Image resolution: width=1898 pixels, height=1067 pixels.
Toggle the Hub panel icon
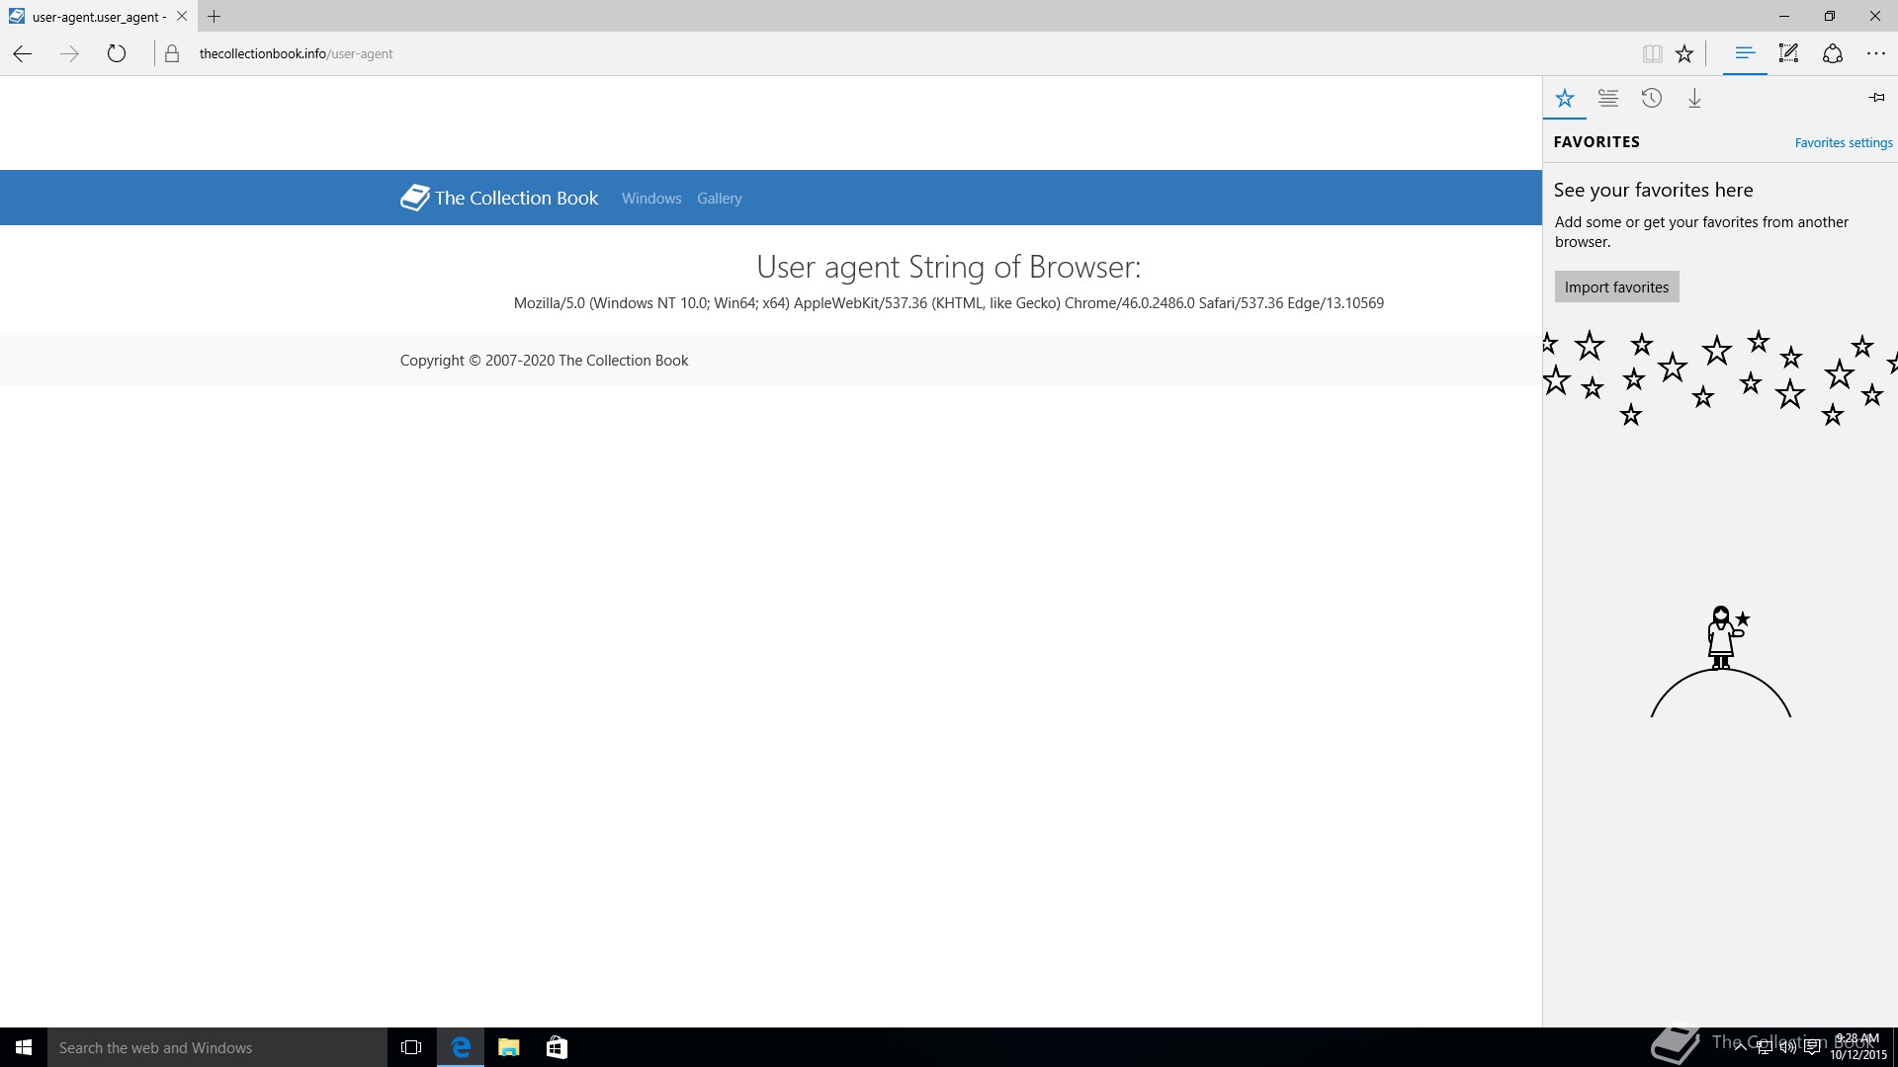click(1745, 53)
